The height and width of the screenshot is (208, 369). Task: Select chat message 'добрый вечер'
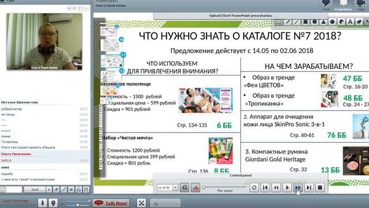(x=12, y=109)
